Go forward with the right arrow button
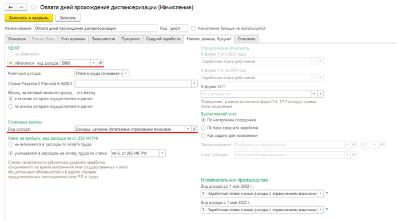This screenshot has height=221, width=397. click(x=21, y=7)
